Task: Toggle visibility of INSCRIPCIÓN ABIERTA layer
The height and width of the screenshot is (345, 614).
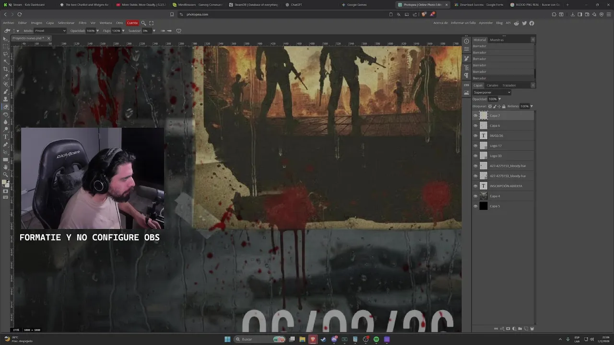Action: point(475,186)
